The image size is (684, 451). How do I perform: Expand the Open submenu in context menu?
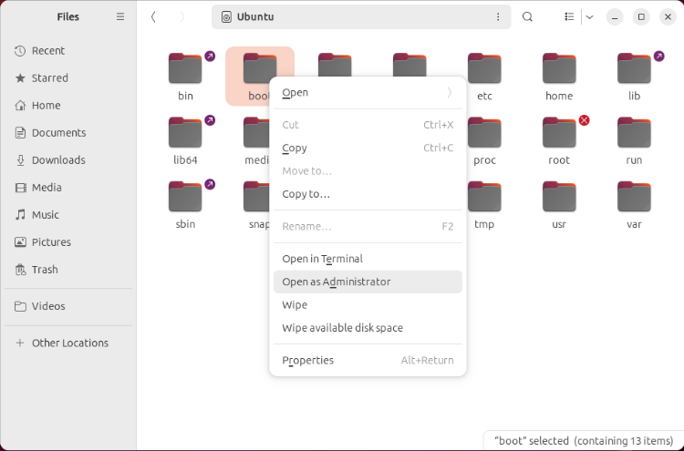click(x=368, y=92)
